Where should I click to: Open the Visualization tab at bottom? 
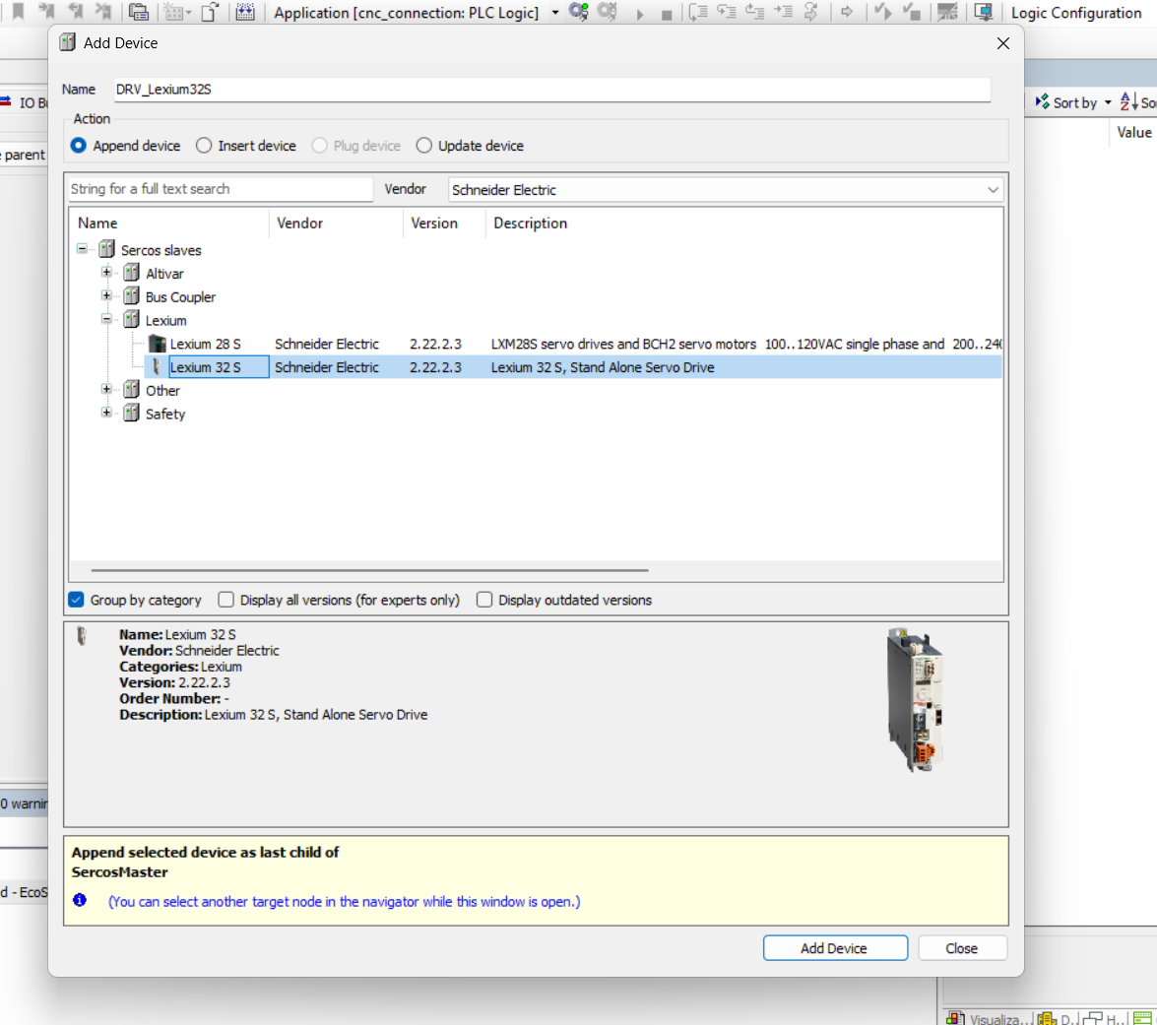(x=989, y=1018)
